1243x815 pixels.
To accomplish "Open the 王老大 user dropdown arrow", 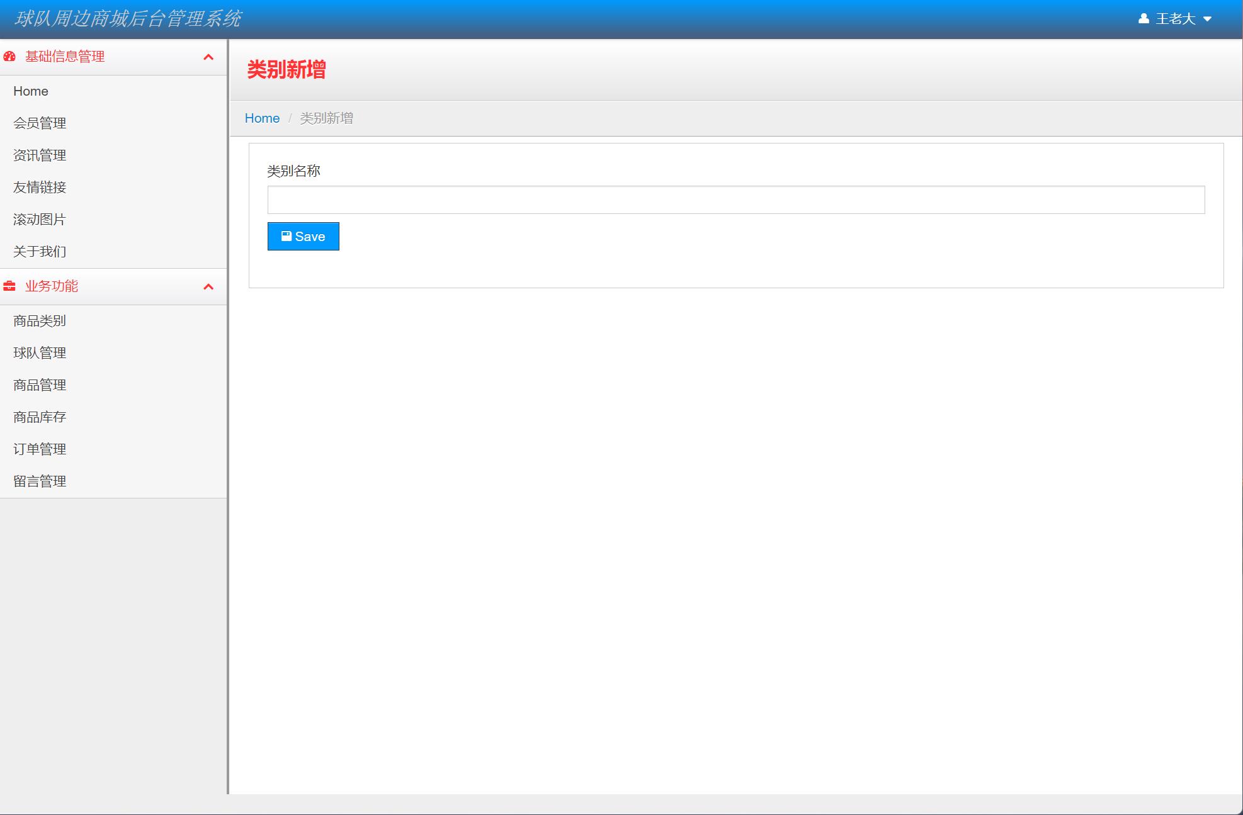I will point(1207,19).
